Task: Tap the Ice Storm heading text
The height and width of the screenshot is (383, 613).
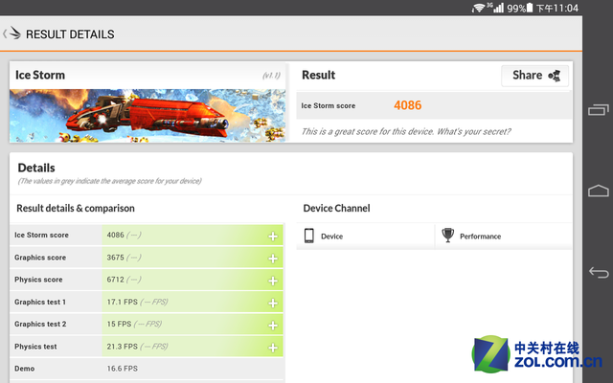Action: (40, 75)
